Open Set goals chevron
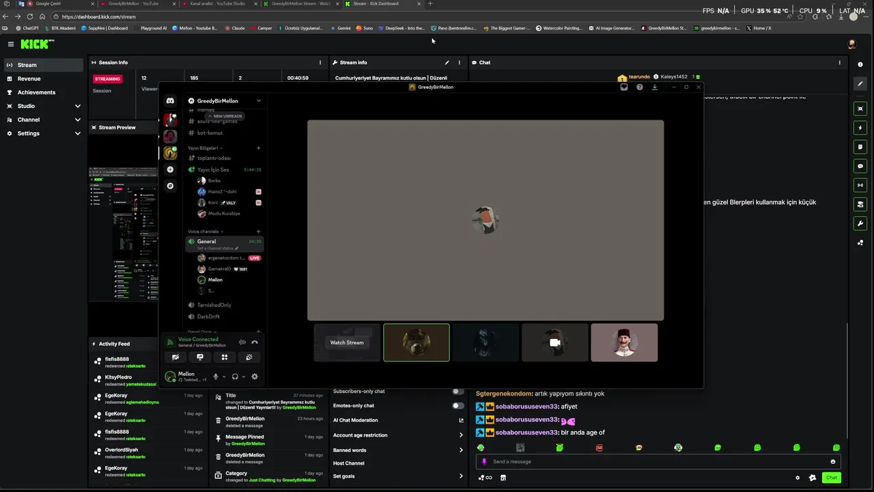Image resolution: width=874 pixels, height=492 pixels. (461, 476)
